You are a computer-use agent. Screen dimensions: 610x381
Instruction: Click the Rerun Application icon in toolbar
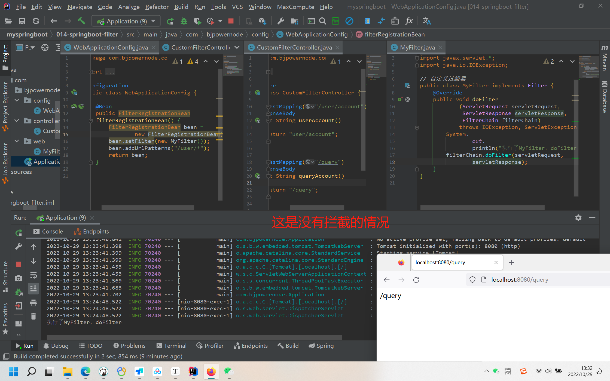click(x=170, y=21)
